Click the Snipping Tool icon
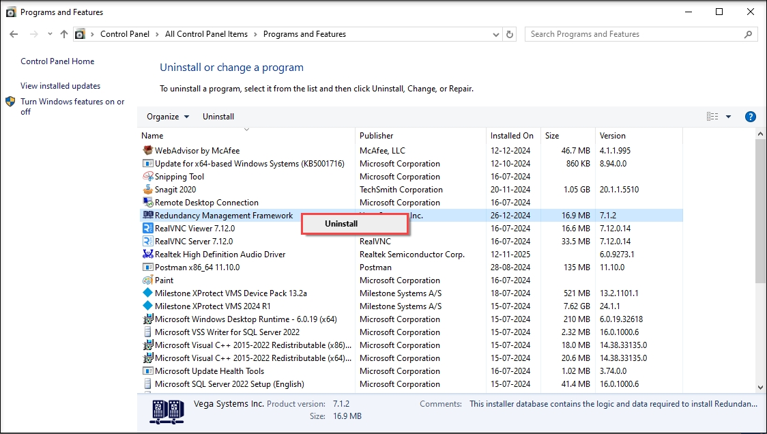The height and width of the screenshot is (434, 767). point(147,177)
